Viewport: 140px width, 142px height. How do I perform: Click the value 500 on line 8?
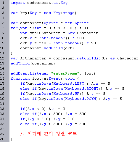[x=81, y=38]
